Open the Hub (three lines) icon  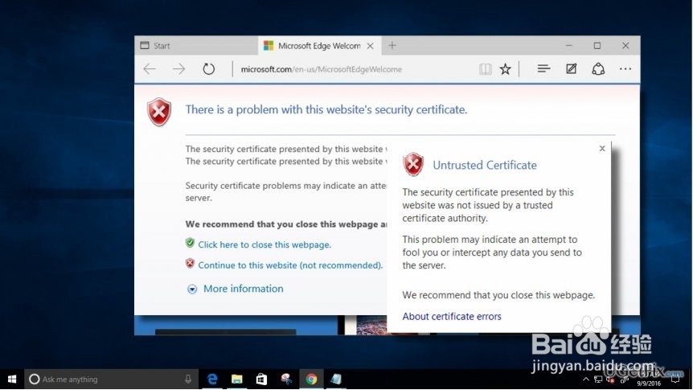pos(543,68)
